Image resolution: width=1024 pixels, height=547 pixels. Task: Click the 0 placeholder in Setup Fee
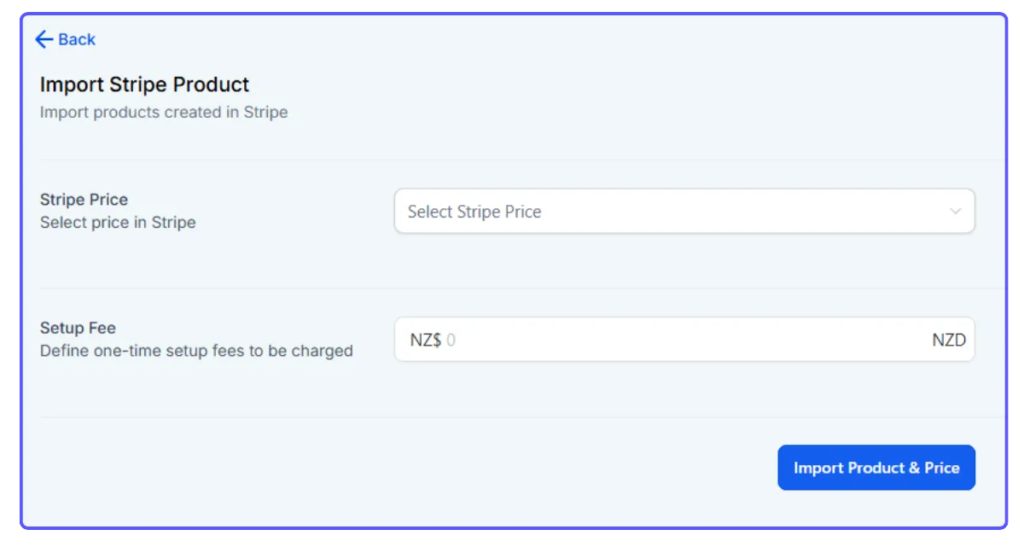tap(451, 340)
